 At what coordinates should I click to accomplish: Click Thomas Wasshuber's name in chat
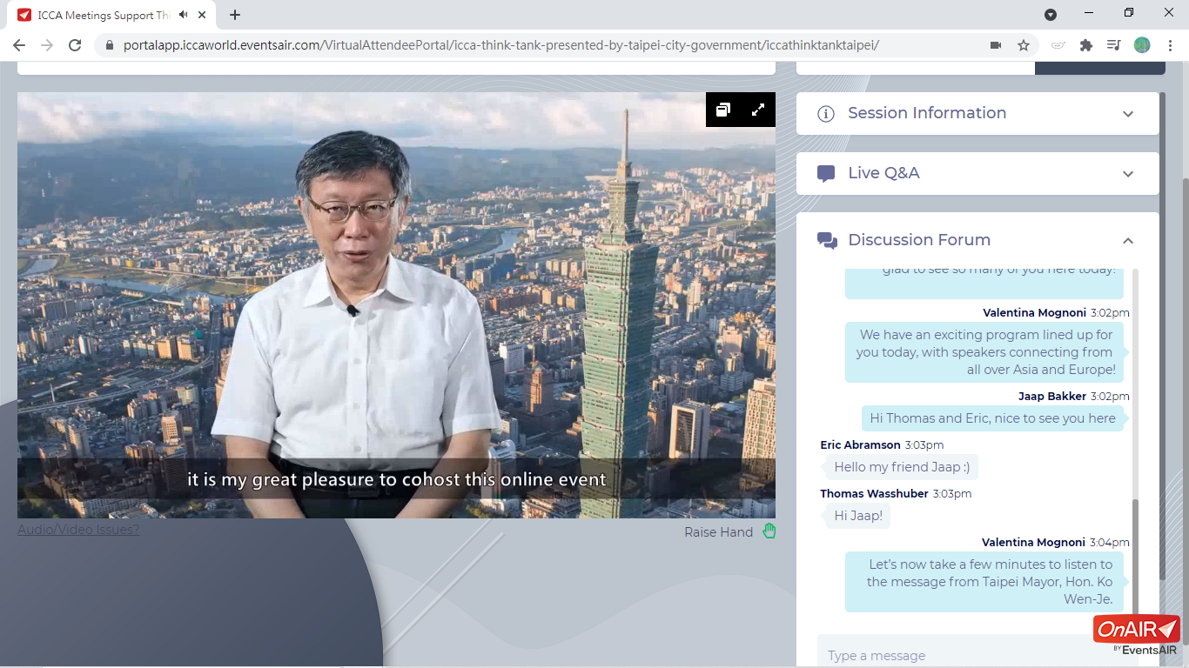point(874,493)
